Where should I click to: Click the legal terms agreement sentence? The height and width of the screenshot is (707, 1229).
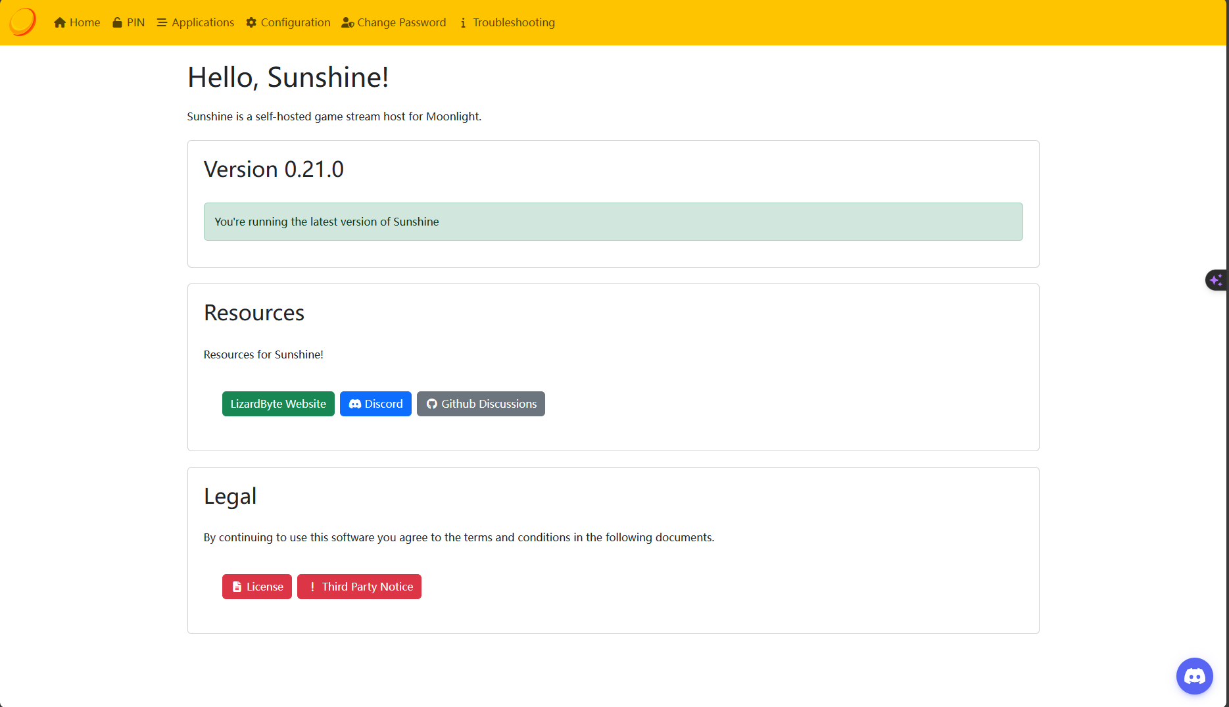pyautogui.click(x=459, y=537)
